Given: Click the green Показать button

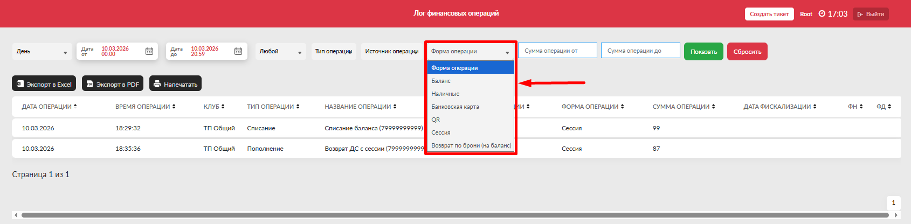Looking at the screenshot, I should point(703,52).
